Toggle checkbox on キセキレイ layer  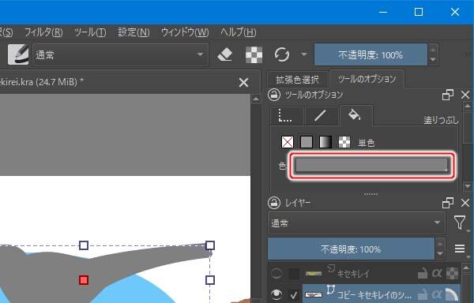point(294,274)
